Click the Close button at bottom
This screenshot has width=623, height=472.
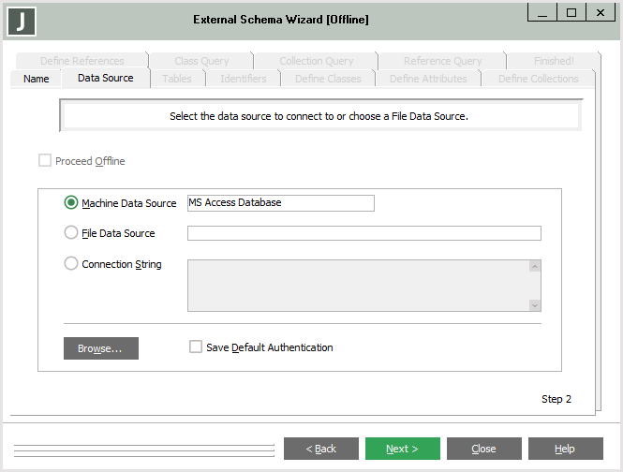tap(484, 449)
